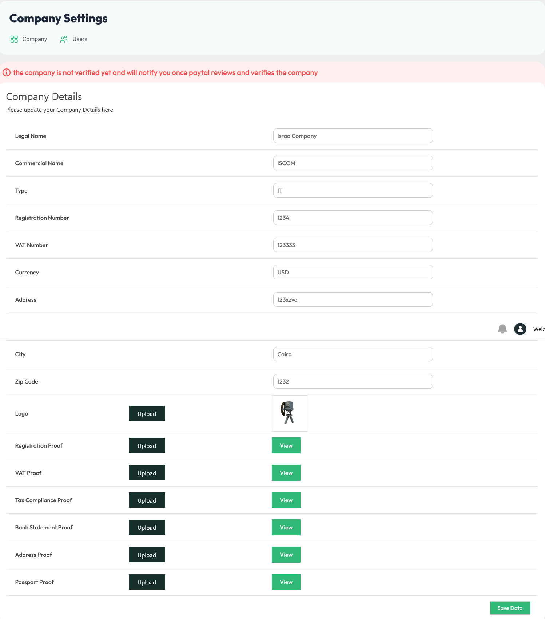The width and height of the screenshot is (545, 619).
Task: Upload a Bank Statement Proof
Action: pos(147,527)
